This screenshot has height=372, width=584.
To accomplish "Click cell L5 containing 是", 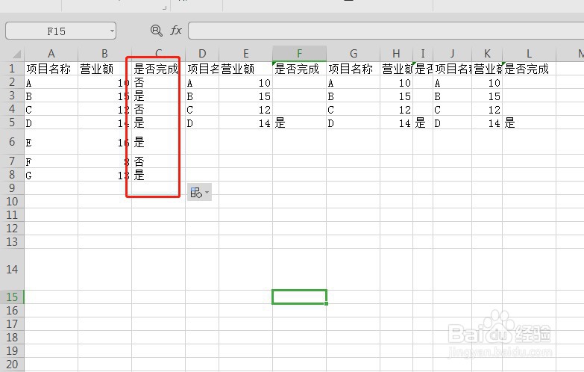I will point(529,123).
